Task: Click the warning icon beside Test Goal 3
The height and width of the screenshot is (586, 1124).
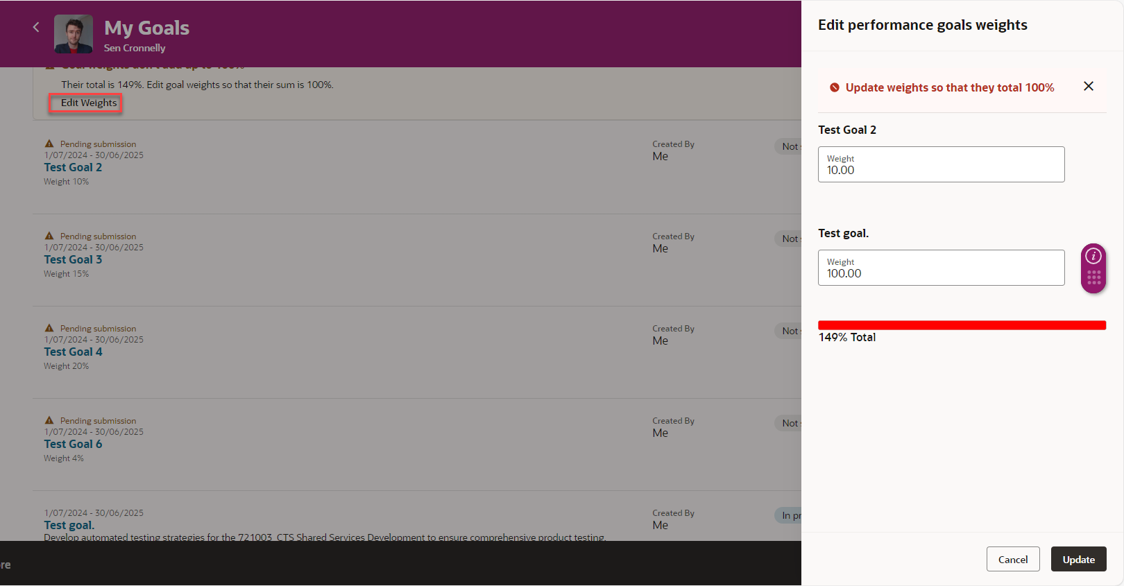Action: [49, 236]
